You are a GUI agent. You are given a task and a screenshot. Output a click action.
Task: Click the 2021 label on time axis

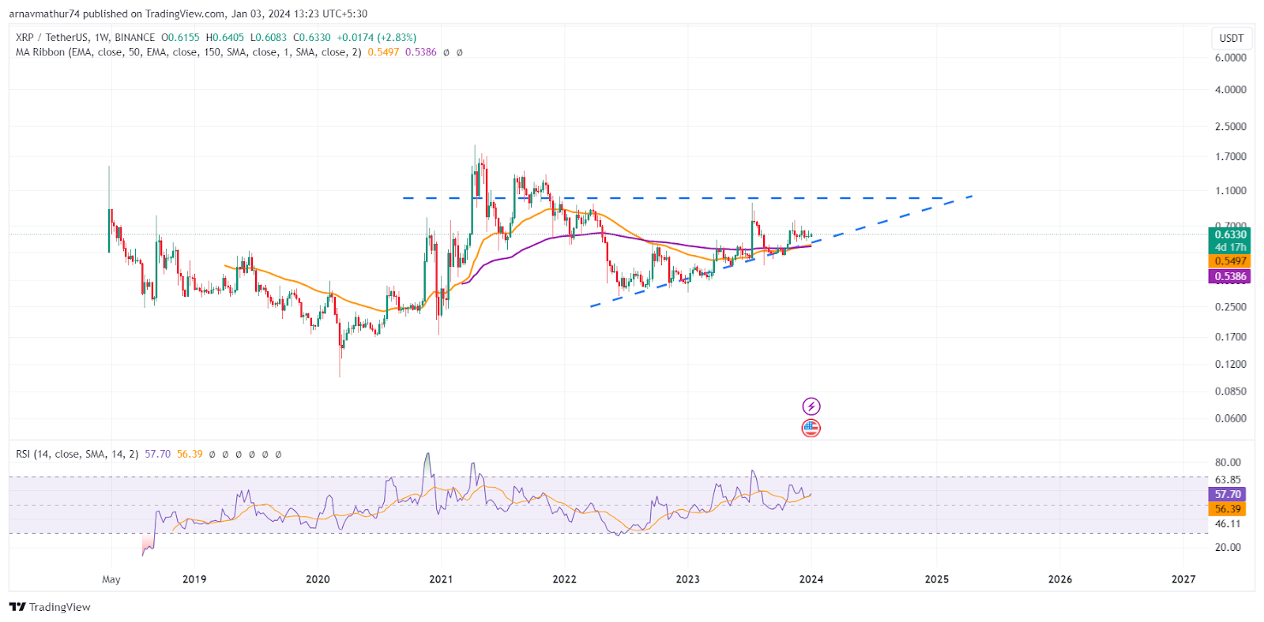tap(441, 579)
